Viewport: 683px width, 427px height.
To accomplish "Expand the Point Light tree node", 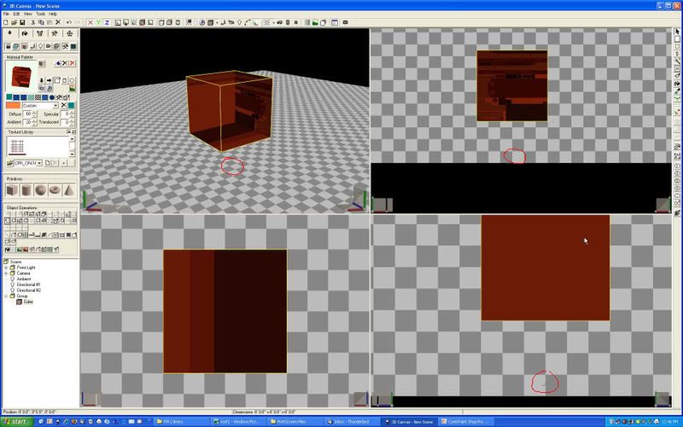I will tap(7, 267).
